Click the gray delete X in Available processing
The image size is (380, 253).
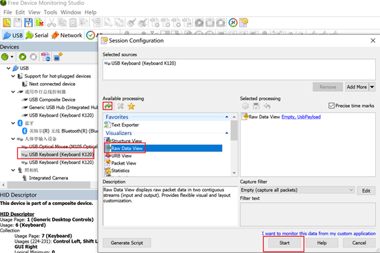[x=120, y=106]
